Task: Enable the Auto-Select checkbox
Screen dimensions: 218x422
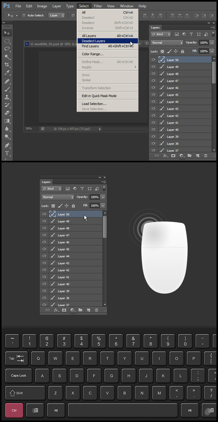Action: pos(24,15)
